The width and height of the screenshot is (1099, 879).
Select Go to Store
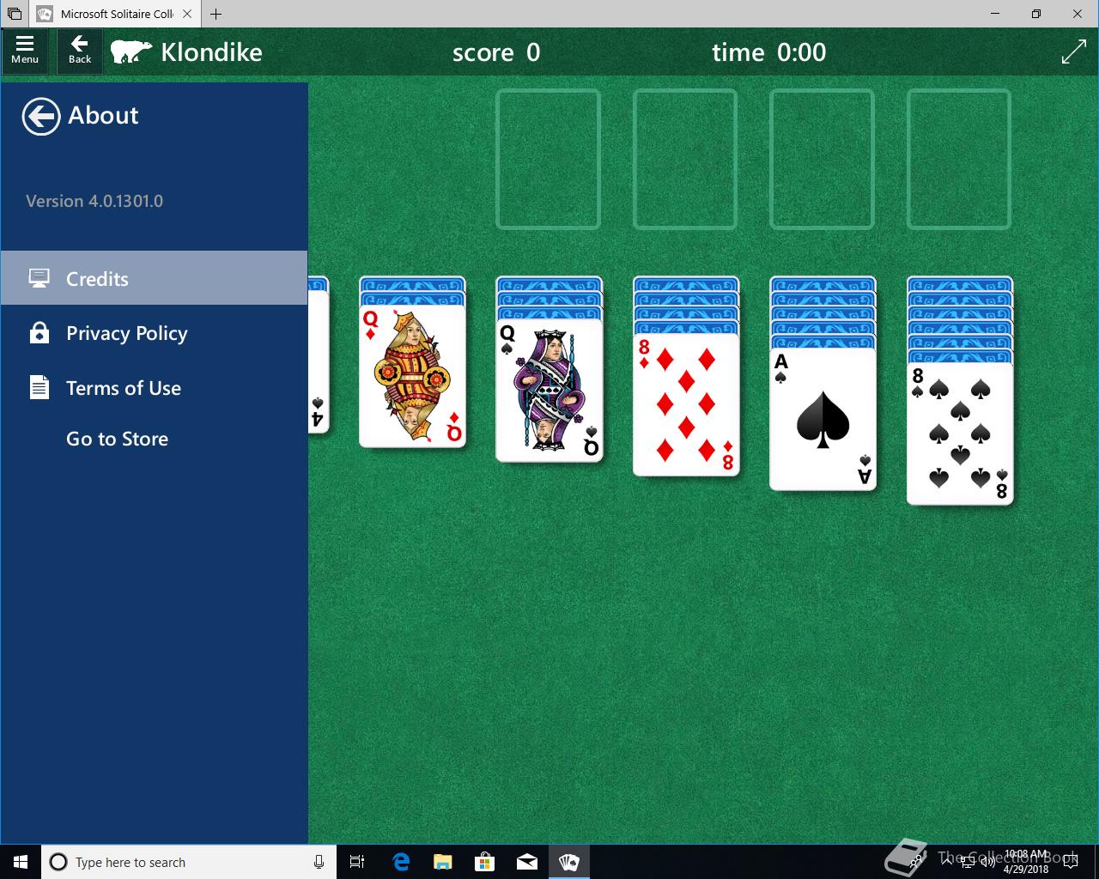click(118, 439)
